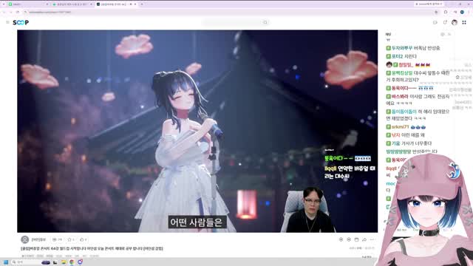Select the active SOOP clip browser tab
Image resolution: width=473 pixels, height=266 pixels.
(116, 4)
